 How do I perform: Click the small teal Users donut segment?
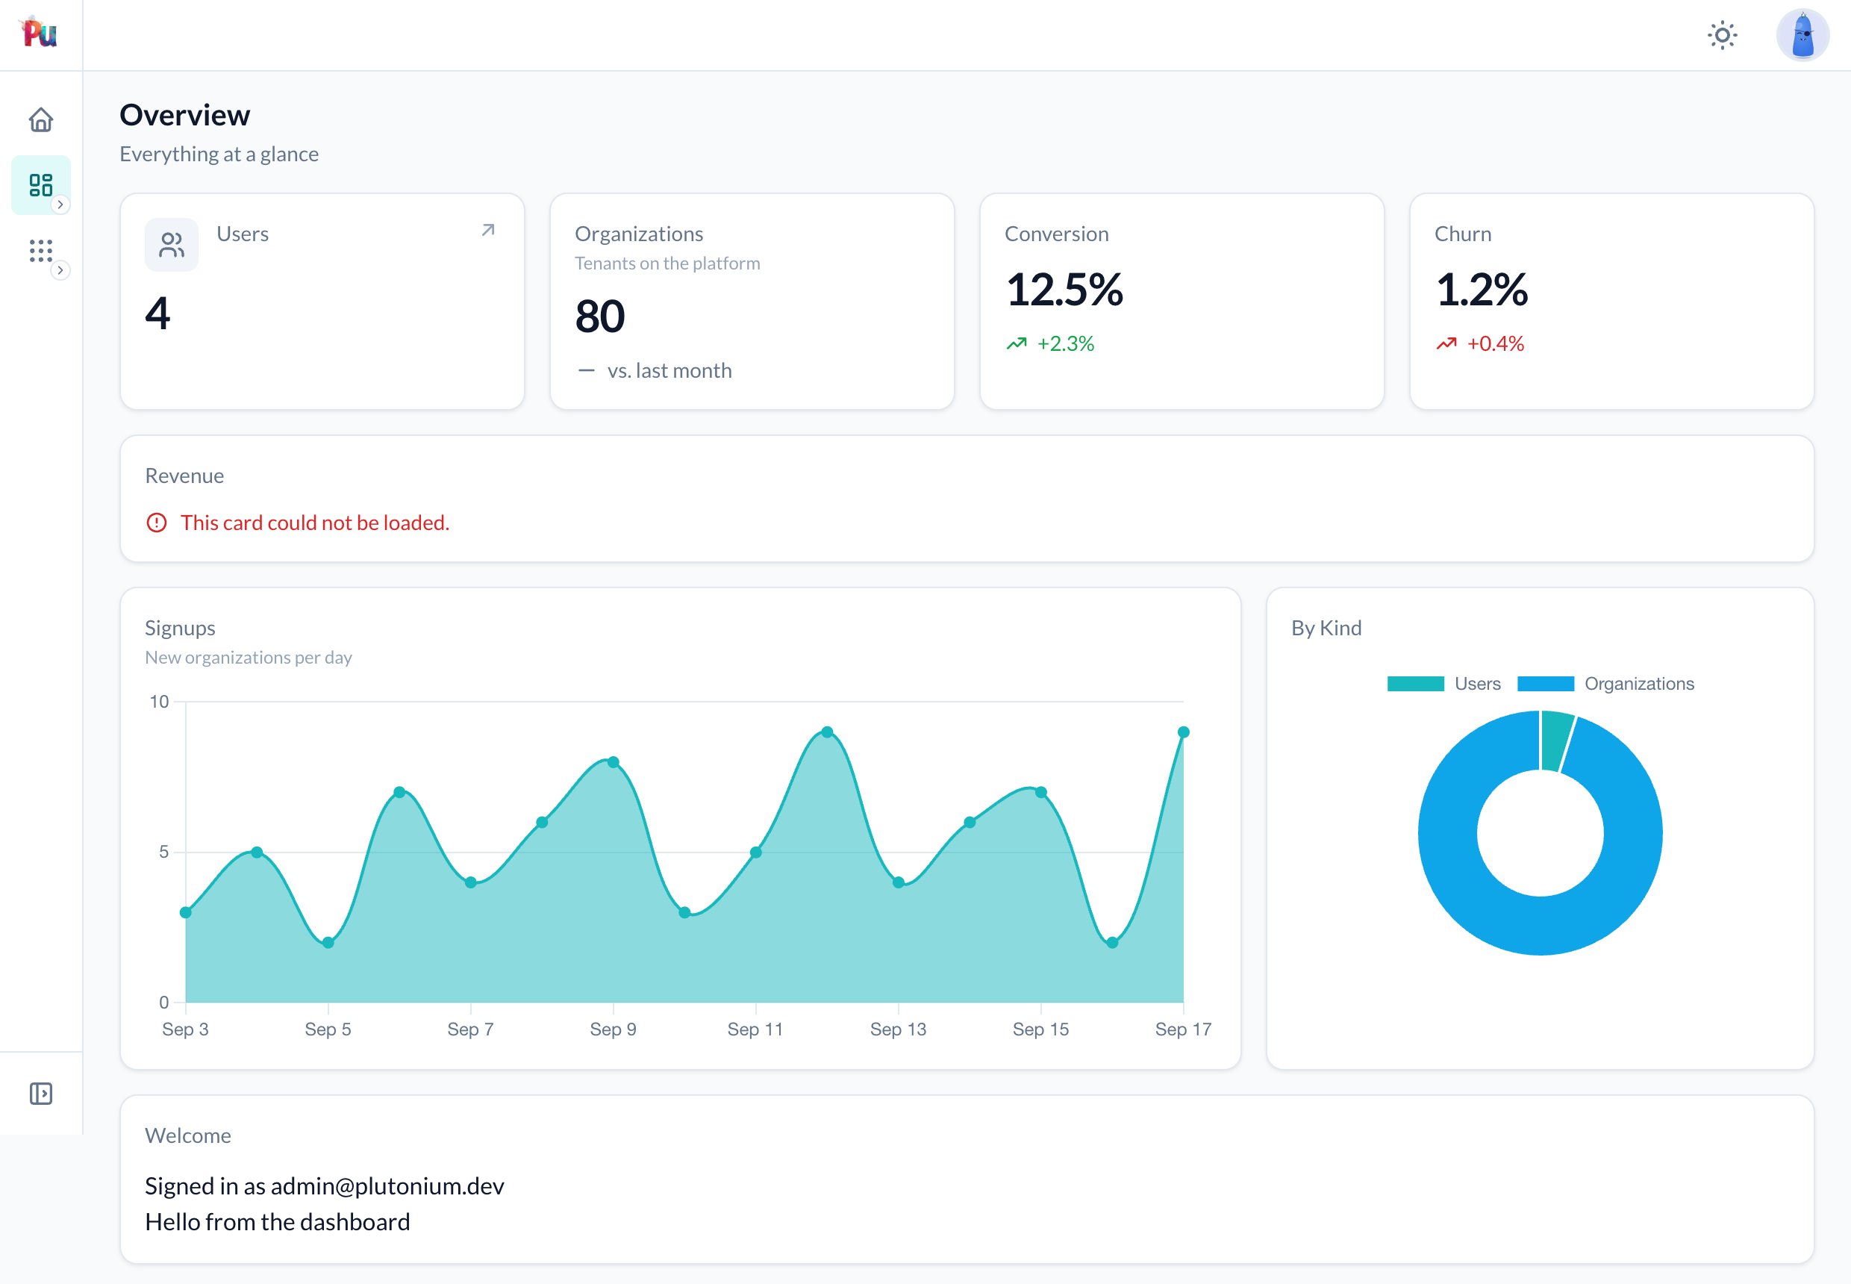(x=1555, y=741)
